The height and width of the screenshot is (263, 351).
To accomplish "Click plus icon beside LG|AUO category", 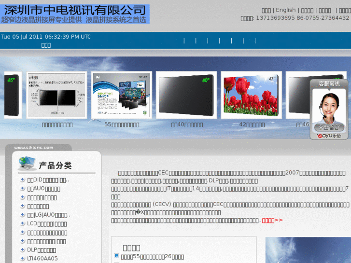I will 22,215.
